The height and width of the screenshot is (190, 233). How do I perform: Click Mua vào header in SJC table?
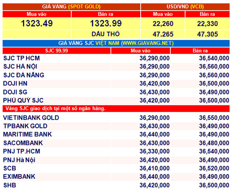(141, 51)
